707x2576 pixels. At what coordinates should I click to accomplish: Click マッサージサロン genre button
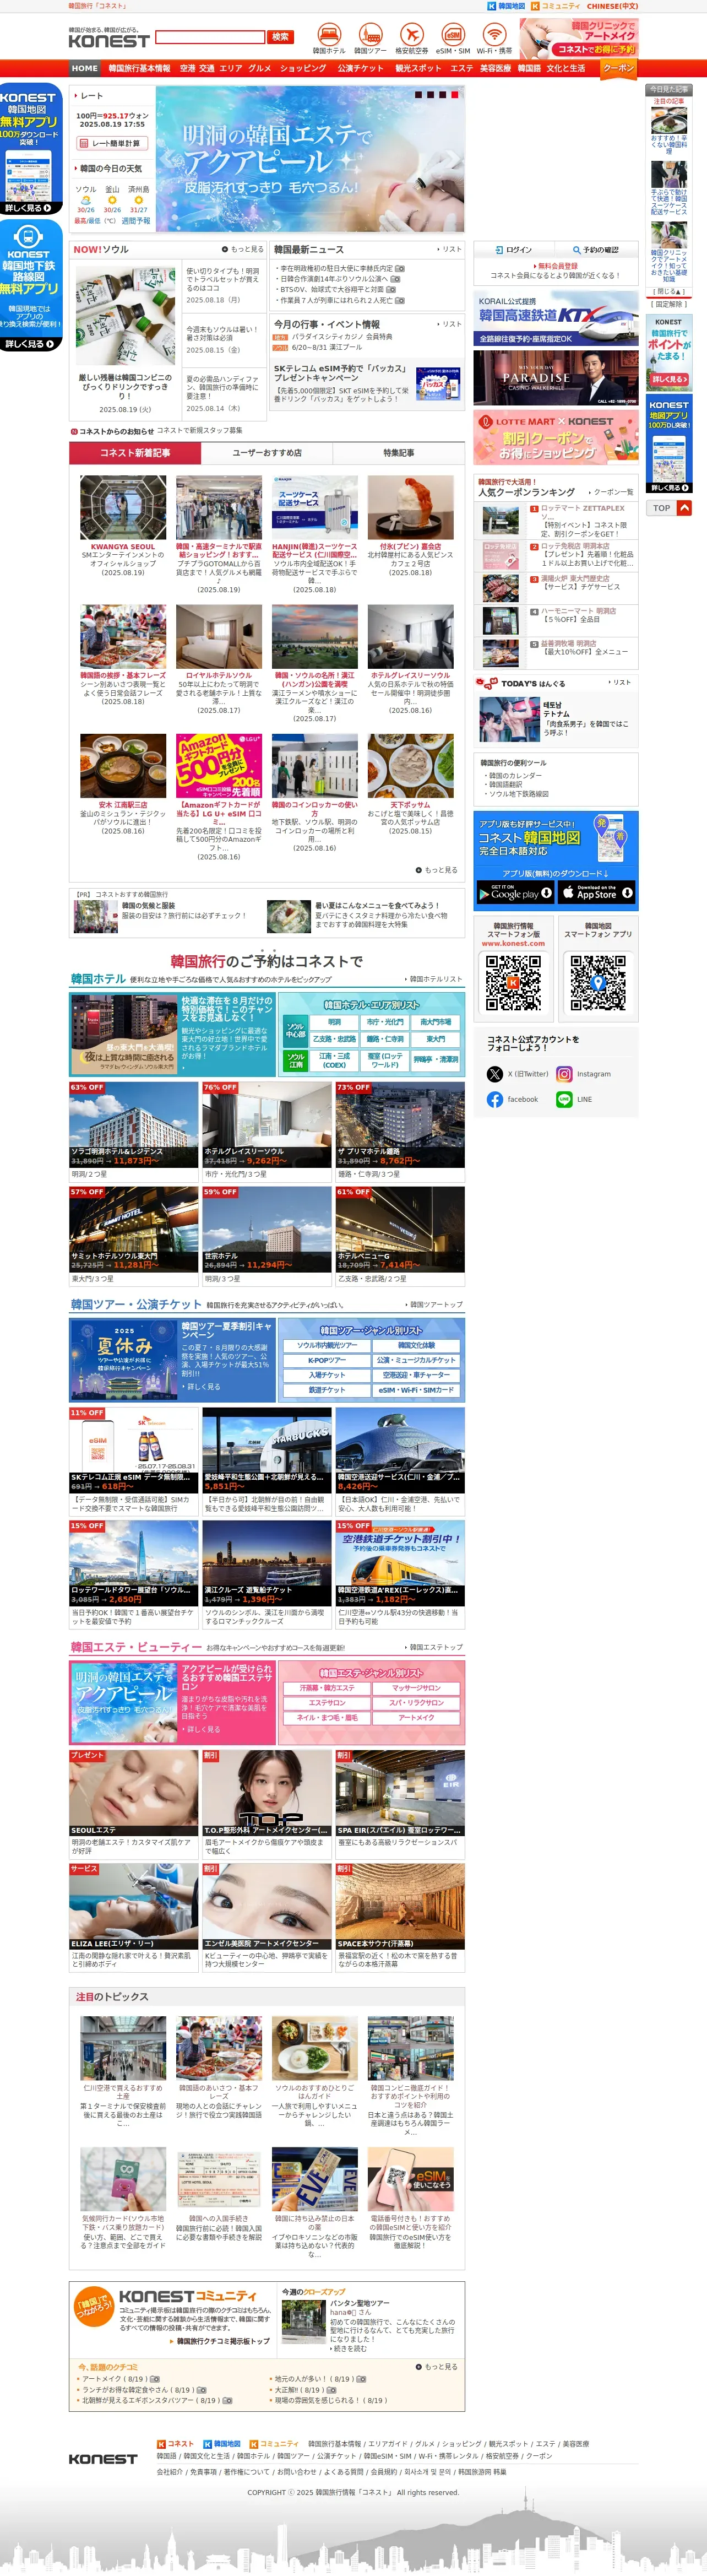click(416, 1688)
